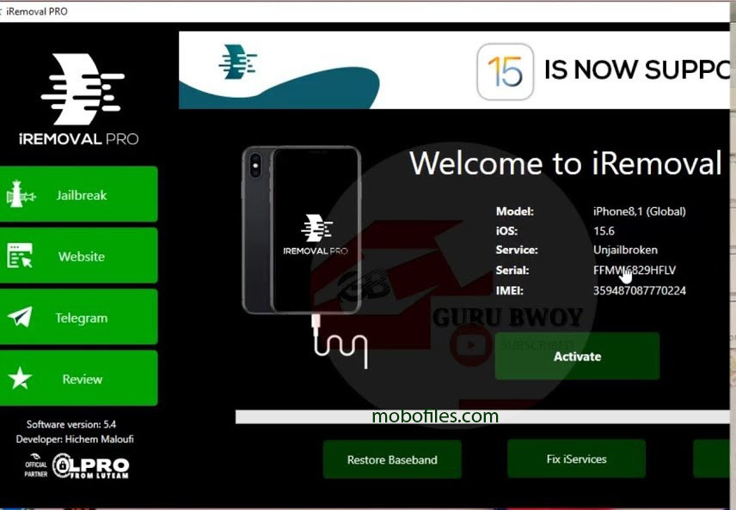Viewport: 736px width, 510px height.
Task: Click the IMEI: label
Action: (510, 290)
